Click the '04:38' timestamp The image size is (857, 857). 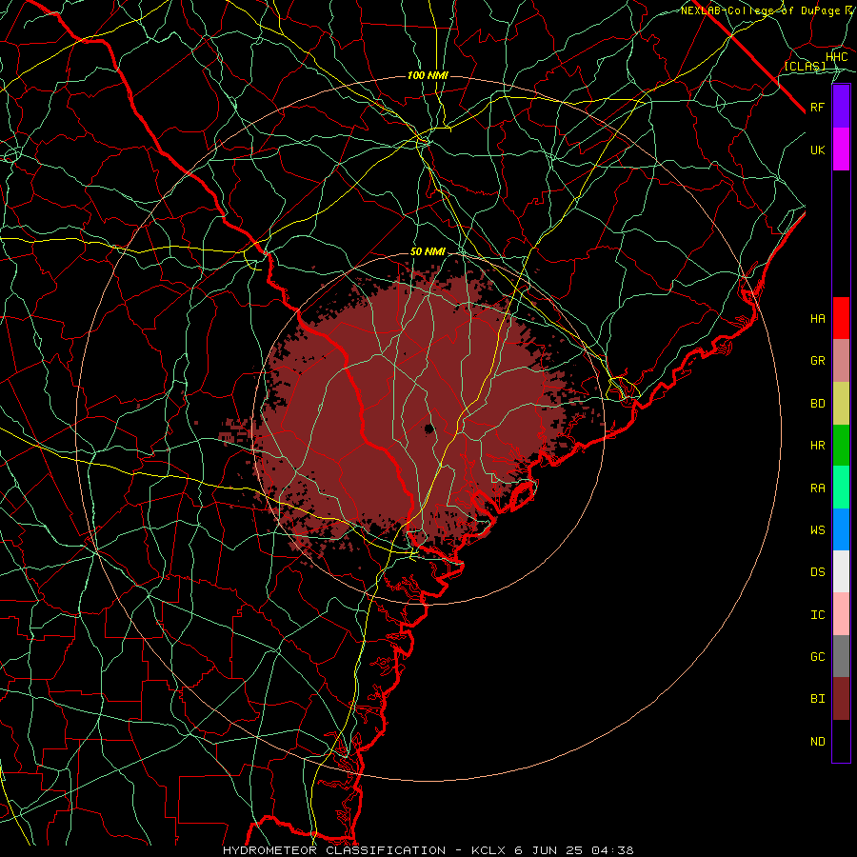[612, 850]
